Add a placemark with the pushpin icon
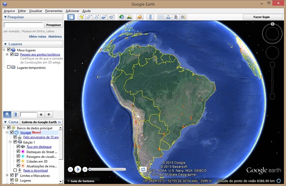 [81, 17]
